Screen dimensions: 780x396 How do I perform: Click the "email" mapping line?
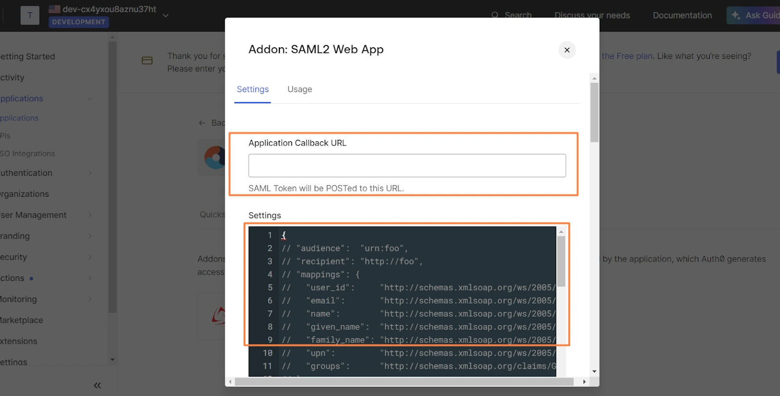(x=418, y=301)
